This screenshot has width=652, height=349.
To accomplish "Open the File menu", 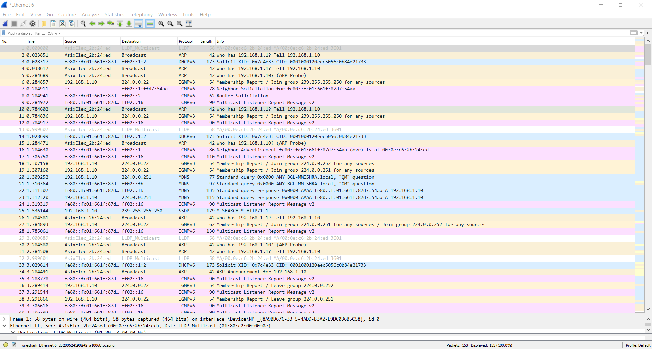I will click(6, 15).
